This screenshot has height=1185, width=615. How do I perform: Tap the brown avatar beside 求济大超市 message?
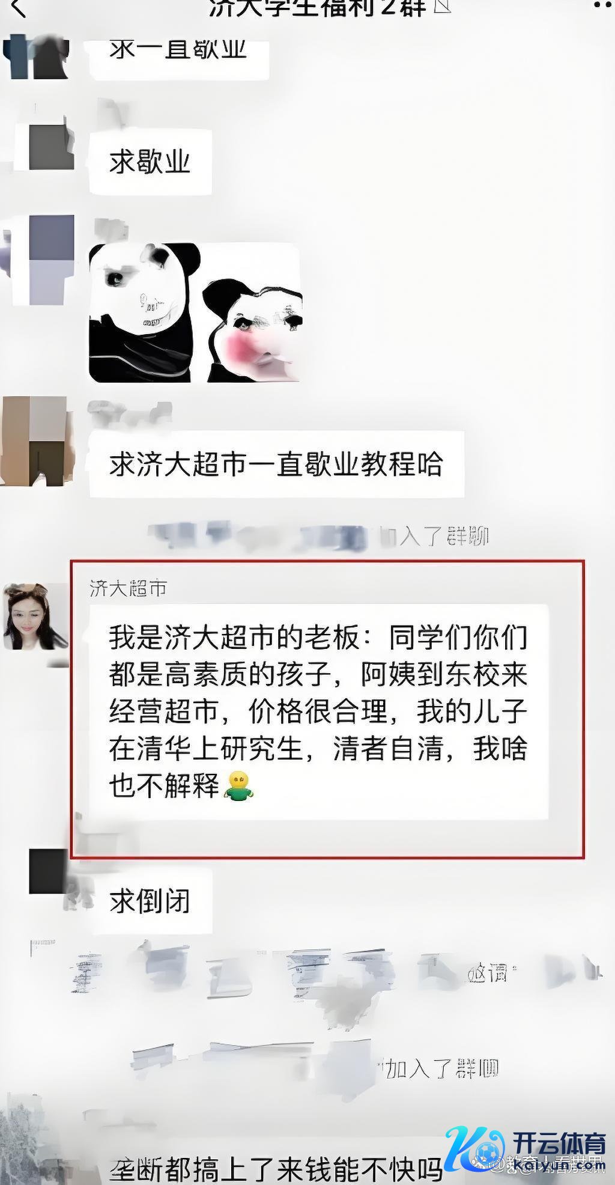click(x=37, y=440)
